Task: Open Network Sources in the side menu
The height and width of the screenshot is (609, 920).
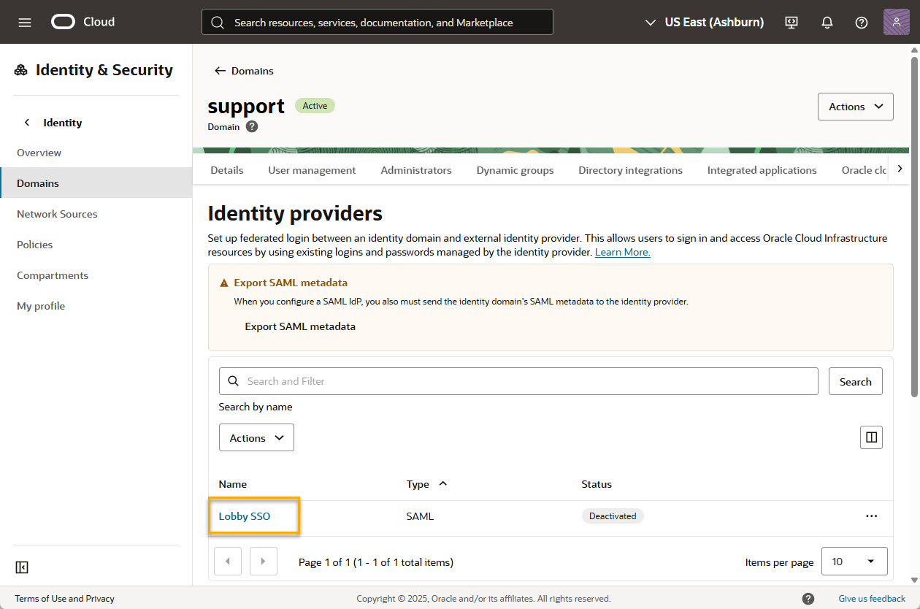Action: [x=96, y=214]
